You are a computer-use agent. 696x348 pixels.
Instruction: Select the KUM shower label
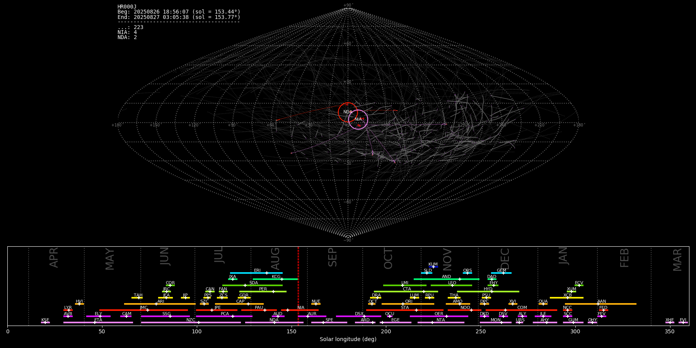point(433,264)
